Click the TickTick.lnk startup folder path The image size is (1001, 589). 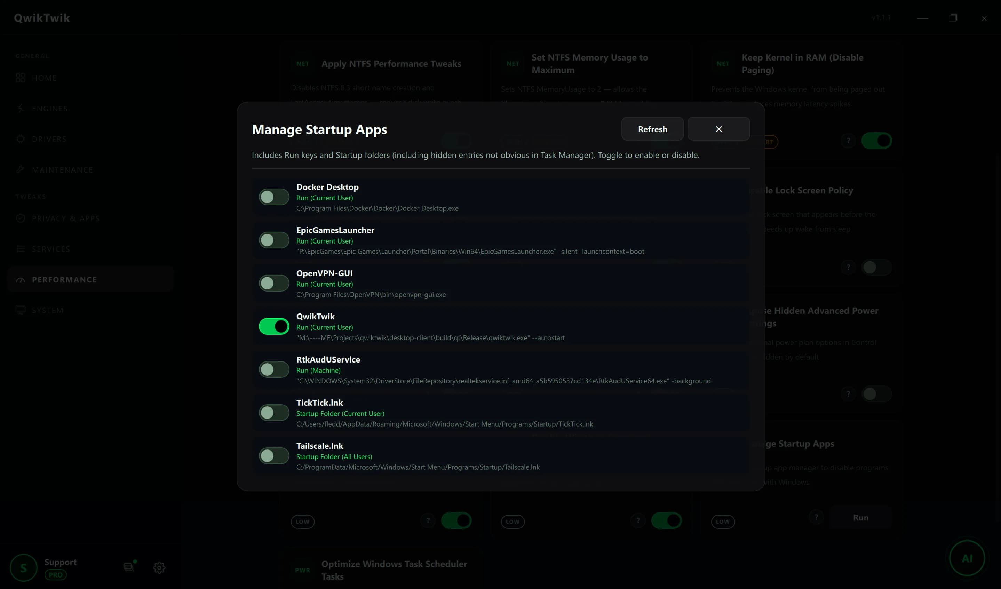445,424
